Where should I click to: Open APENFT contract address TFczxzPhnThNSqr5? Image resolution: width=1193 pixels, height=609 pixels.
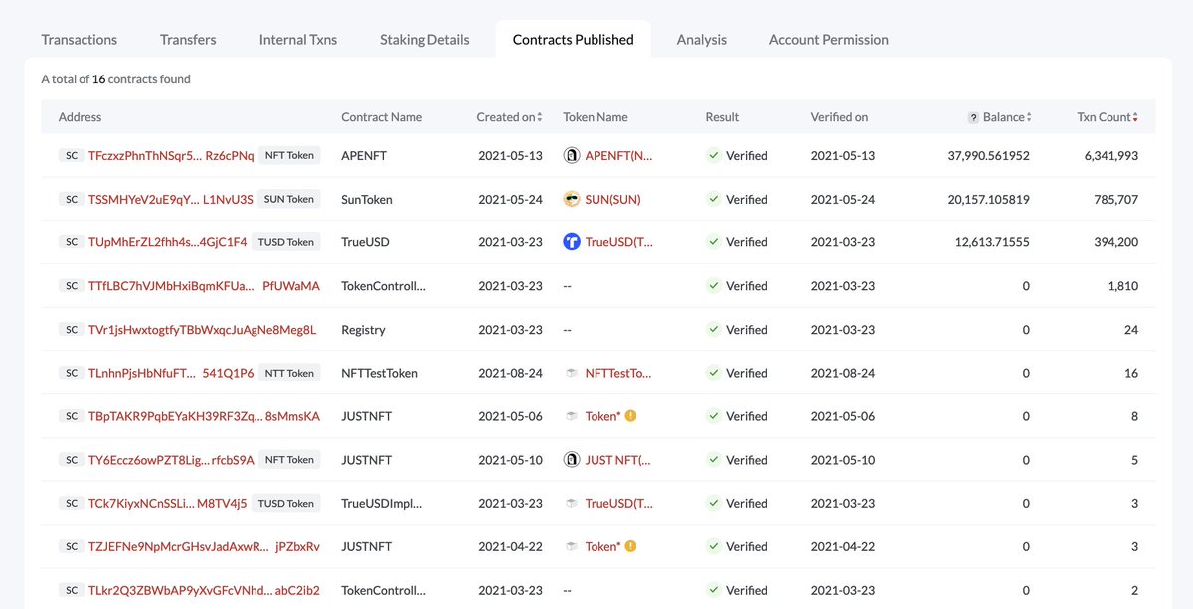point(171,156)
